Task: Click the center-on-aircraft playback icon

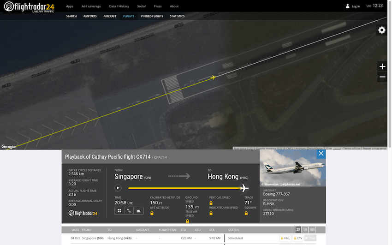Action: [x=119, y=211]
